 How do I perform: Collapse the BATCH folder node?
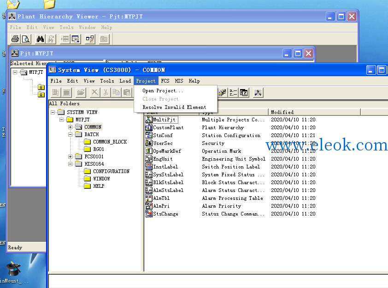click(x=71, y=135)
